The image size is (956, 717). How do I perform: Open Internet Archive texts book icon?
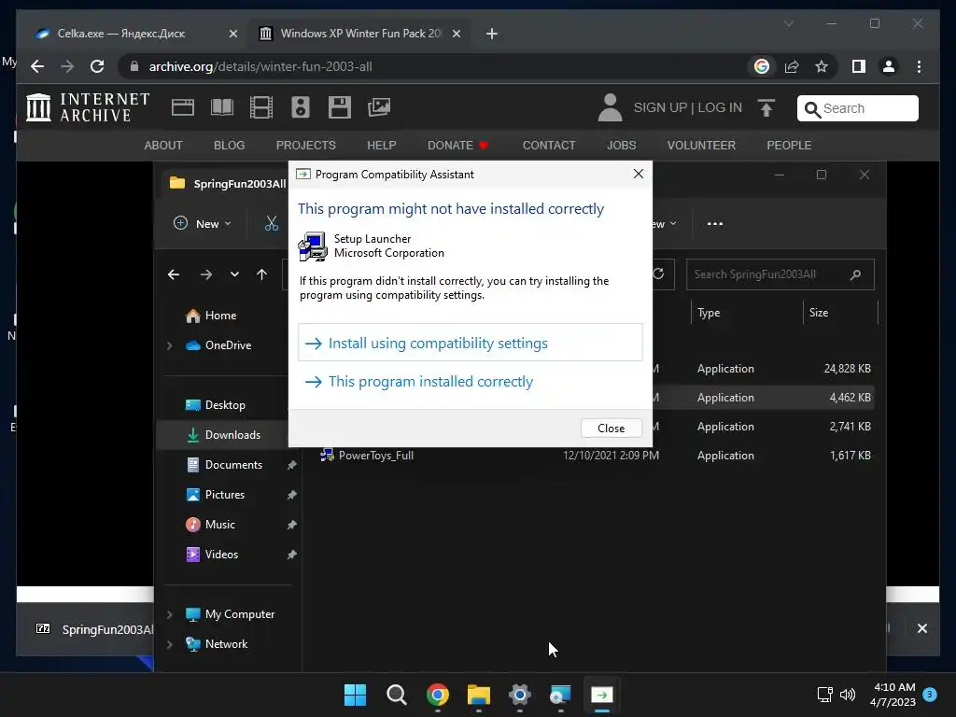[222, 107]
